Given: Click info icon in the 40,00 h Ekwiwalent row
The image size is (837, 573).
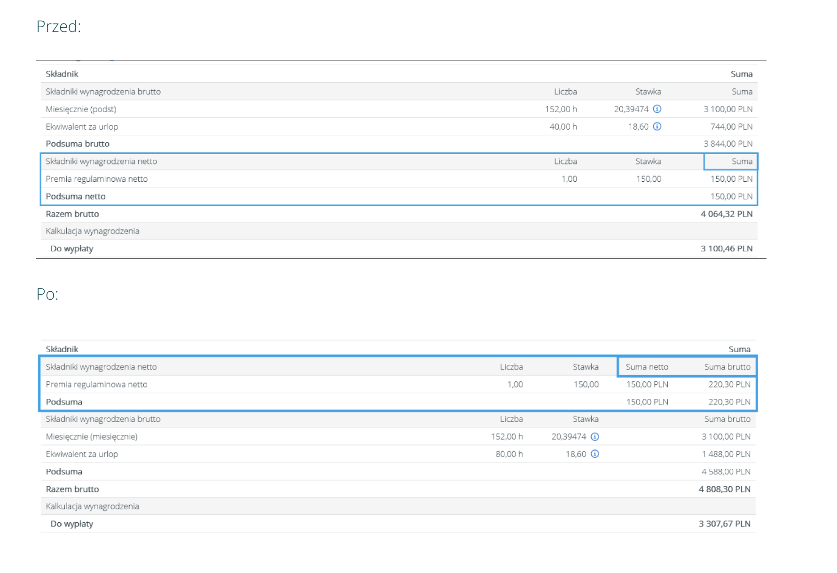Looking at the screenshot, I should (657, 126).
